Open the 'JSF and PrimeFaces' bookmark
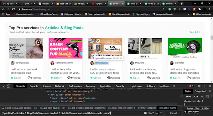213x116 pixels. (x=47, y=14)
